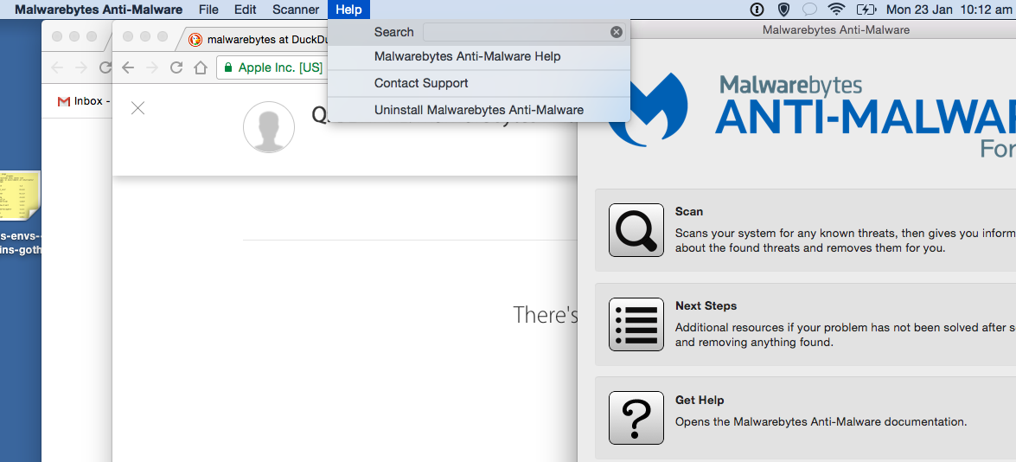This screenshot has height=462, width=1016.
Task: Click the Next Steps list icon
Action: tap(636, 324)
